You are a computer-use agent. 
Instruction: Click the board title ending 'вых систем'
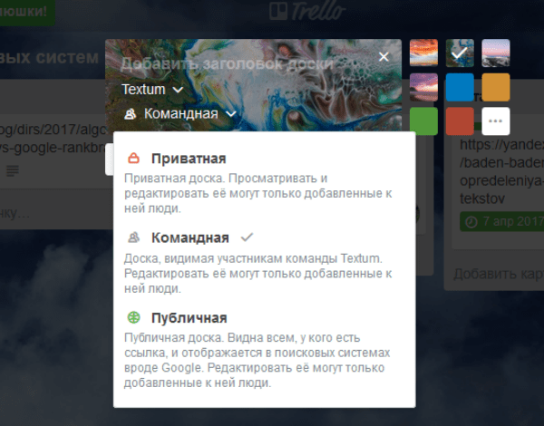(x=49, y=57)
